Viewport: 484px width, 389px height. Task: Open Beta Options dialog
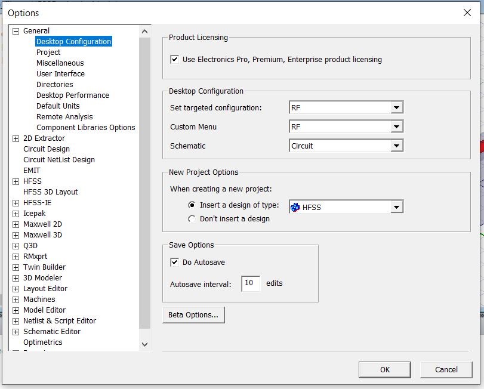click(193, 315)
